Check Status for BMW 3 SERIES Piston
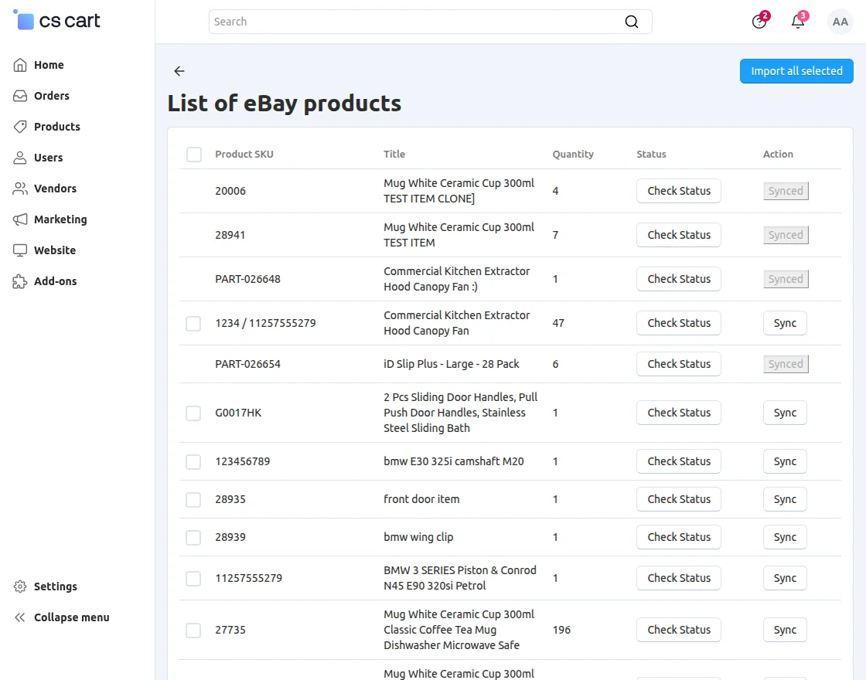Image resolution: width=866 pixels, height=680 pixels. click(678, 579)
